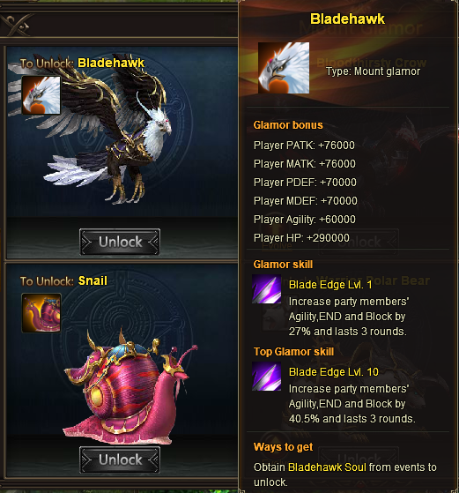
Task: Click the Bladehawk tooltip title
Action: (347, 19)
